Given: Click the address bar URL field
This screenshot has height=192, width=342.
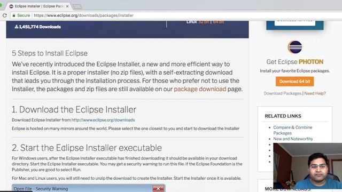Looking at the screenshot, I should 83,15.
